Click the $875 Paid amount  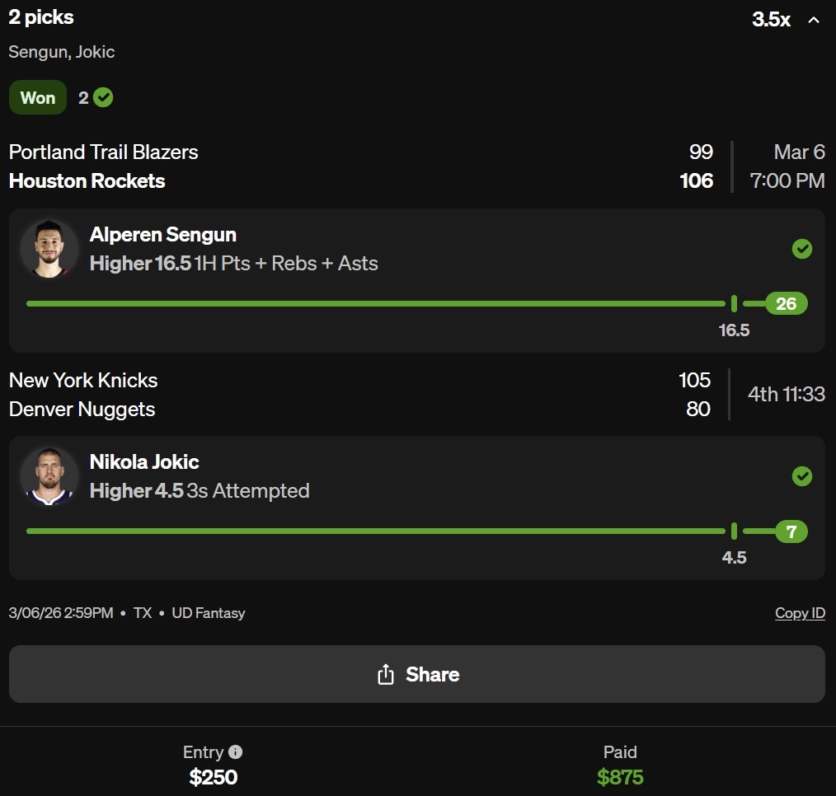(x=620, y=777)
